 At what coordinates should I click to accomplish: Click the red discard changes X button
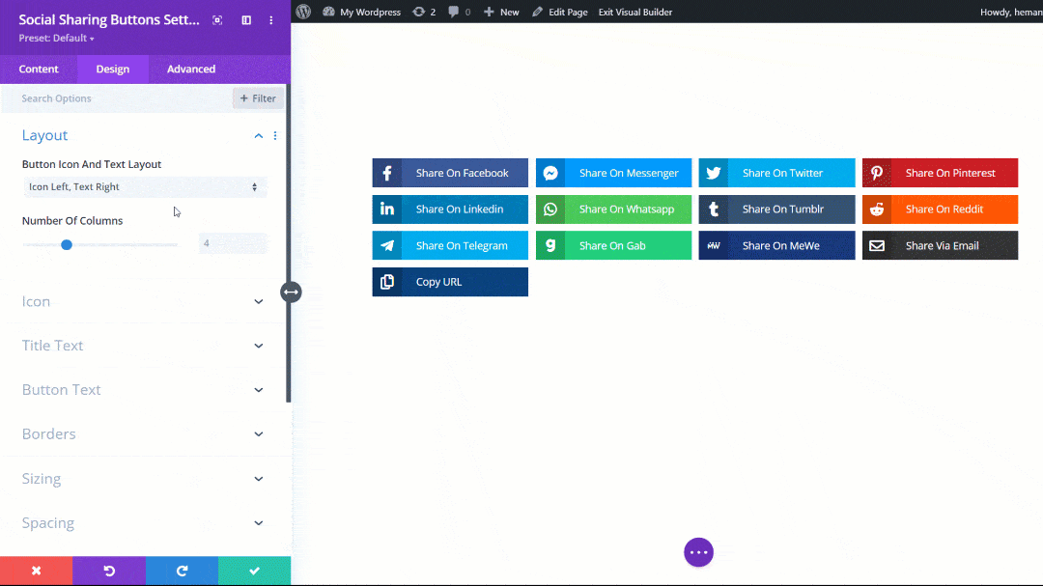(37, 571)
